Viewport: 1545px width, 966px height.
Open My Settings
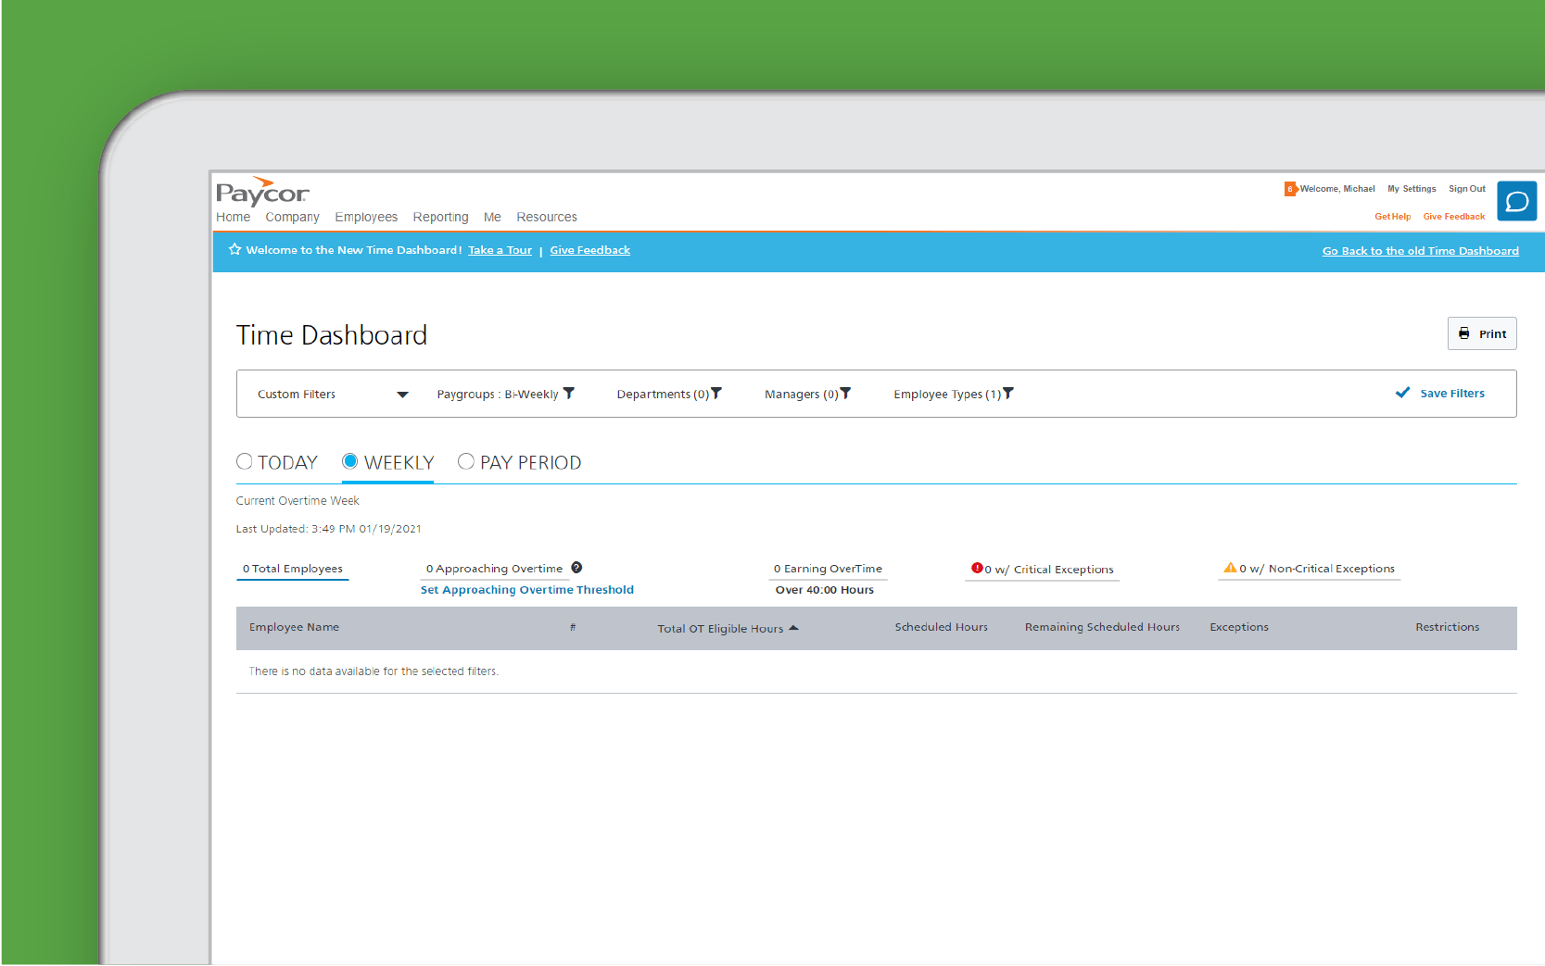pyautogui.click(x=1412, y=189)
